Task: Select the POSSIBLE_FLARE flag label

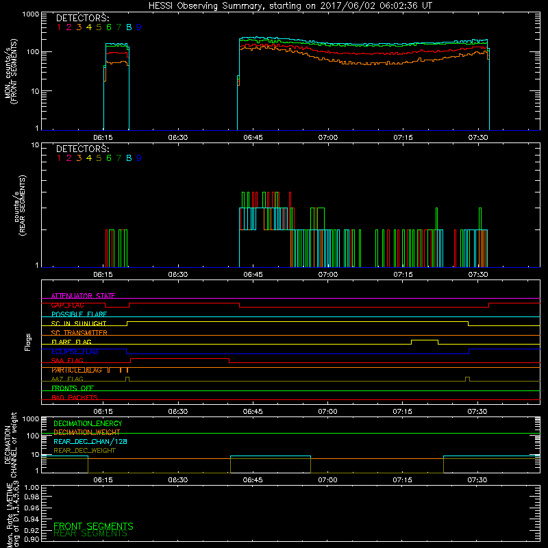Action: pyautogui.click(x=79, y=314)
